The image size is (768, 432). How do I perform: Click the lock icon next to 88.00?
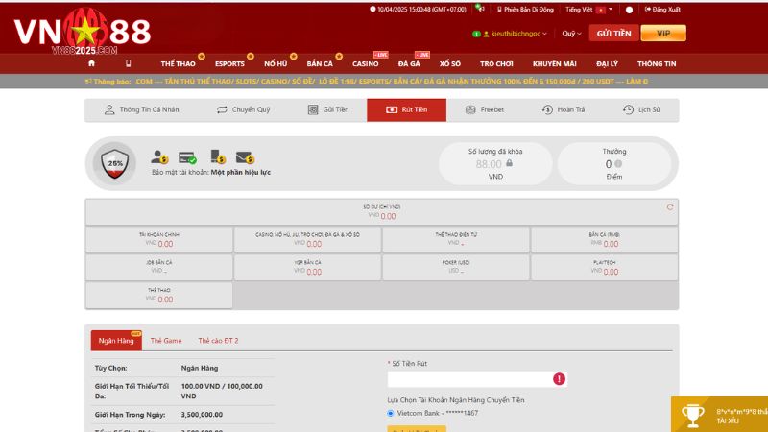click(x=510, y=163)
